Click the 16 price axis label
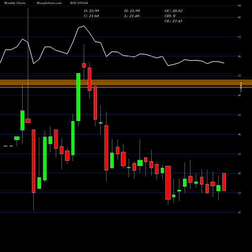Image resolution: width=252 pixels, height=252 pixels. (x=239, y=212)
